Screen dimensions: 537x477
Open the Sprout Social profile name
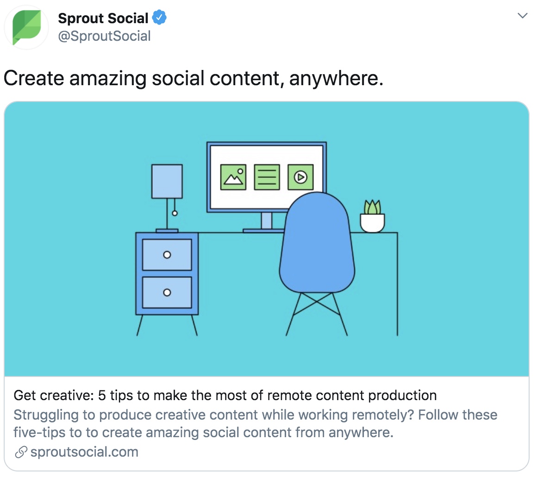[x=103, y=18]
